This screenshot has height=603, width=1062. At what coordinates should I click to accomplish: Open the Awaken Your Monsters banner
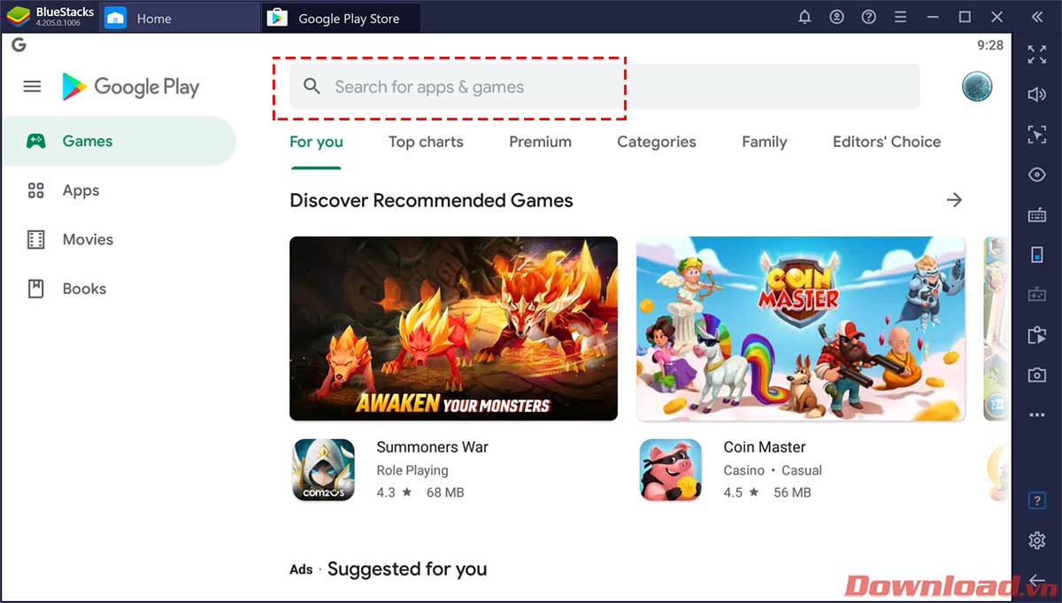coord(453,329)
